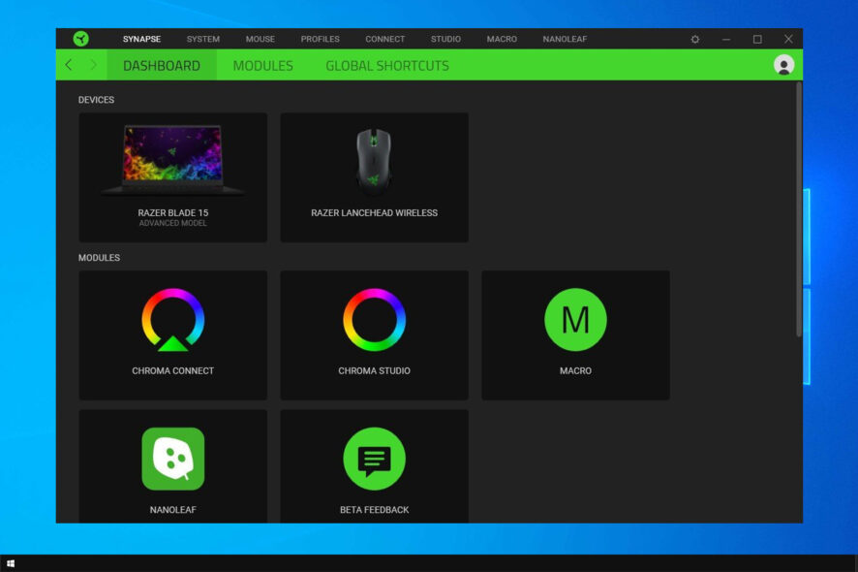This screenshot has height=572, width=858.
Task: Open the Macro top tab
Action: pos(502,40)
